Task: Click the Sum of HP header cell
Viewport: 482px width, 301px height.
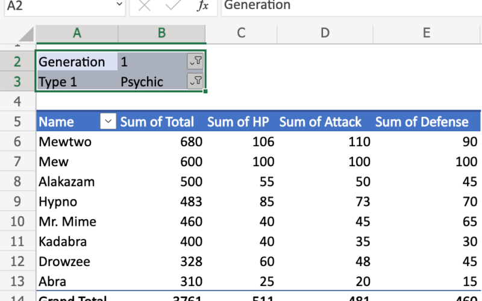Action: pyautogui.click(x=242, y=122)
